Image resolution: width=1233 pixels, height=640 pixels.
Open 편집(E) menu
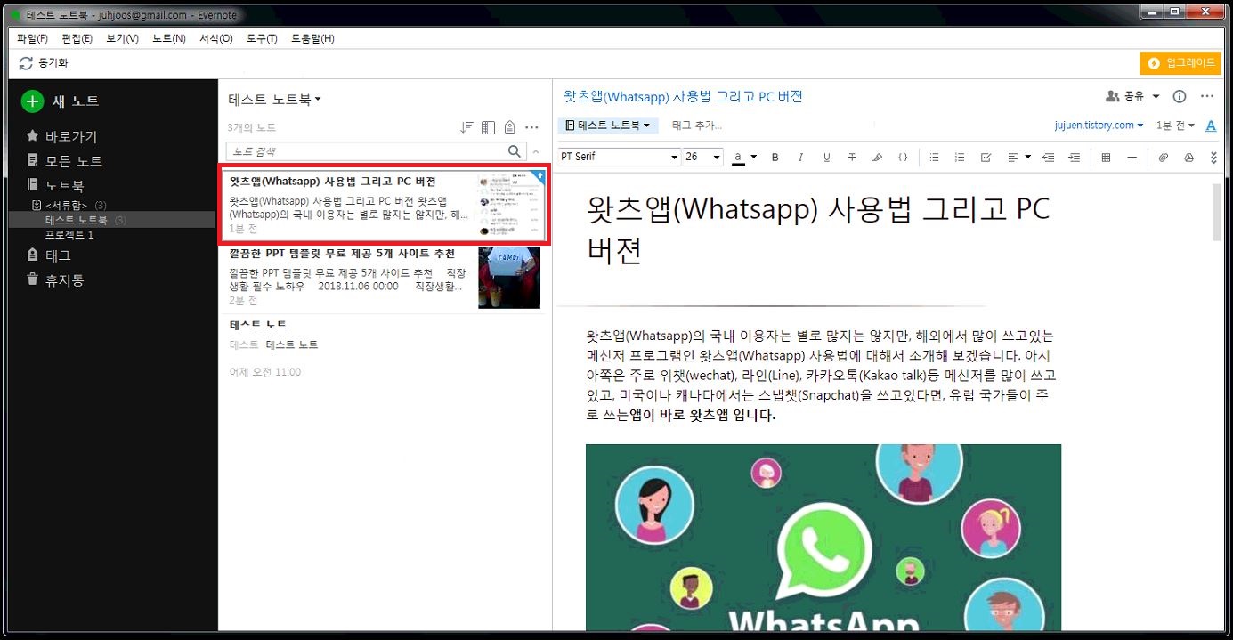coord(77,38)
